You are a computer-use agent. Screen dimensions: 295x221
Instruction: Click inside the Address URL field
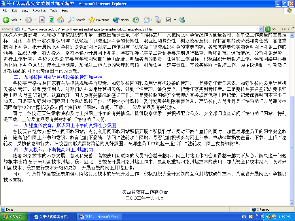[138, 29]
